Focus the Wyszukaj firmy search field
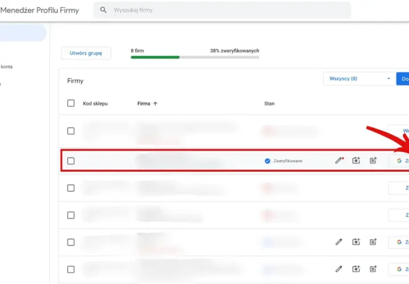 point(222,10)
